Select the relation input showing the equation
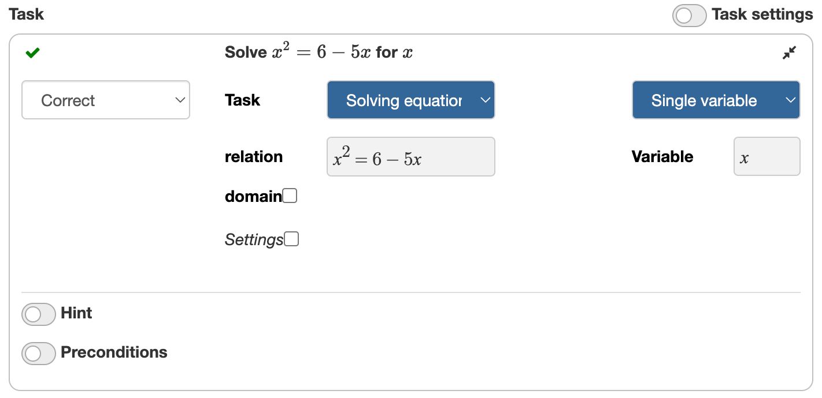822x398 pixels. 410,156
